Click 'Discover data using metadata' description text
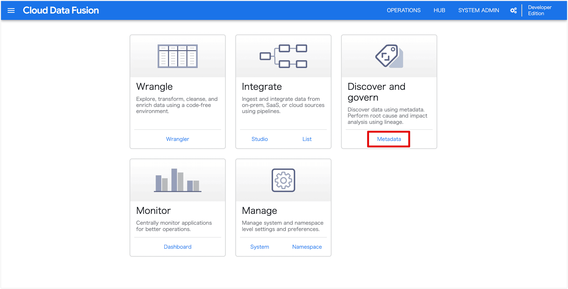The image size is (568, 289). coord(387,116)
